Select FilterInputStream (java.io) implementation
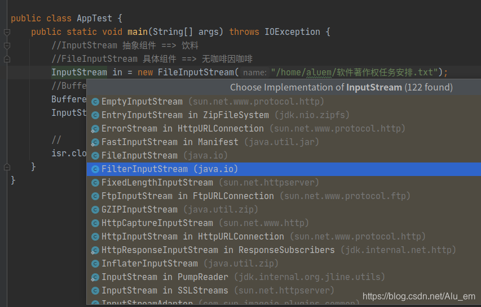481x307 pixels. (284, 169)
